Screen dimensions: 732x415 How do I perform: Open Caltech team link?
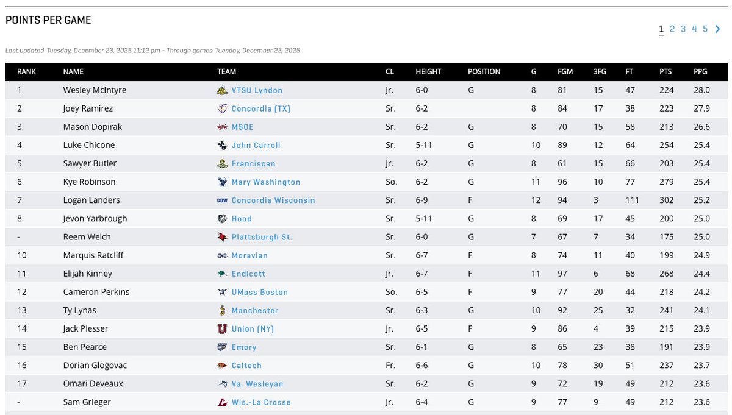[246, 365]
